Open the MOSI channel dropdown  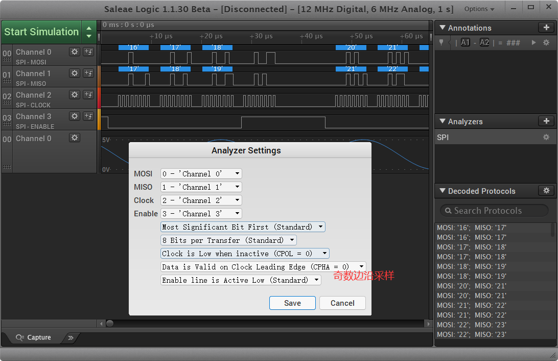click(201, 174)
